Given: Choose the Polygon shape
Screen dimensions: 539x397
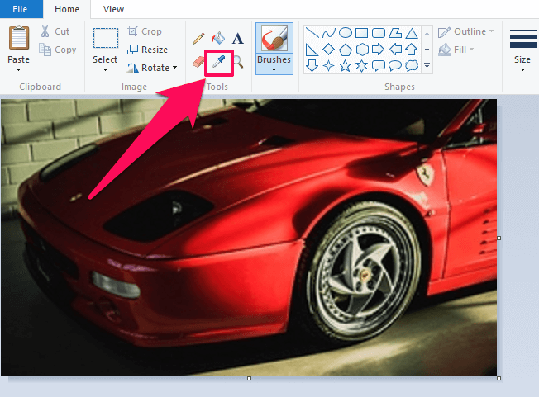Looking at the screenshot, I should (x=395, y=33).
